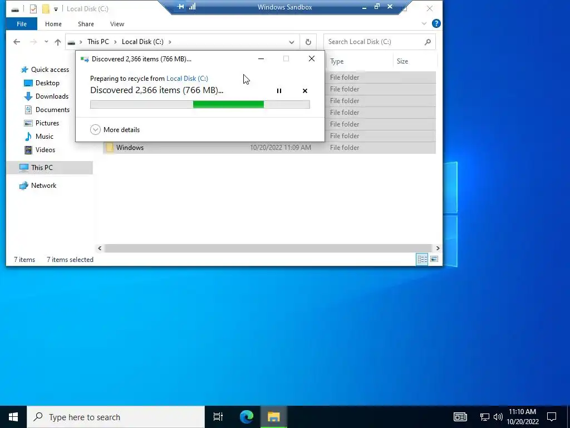The width and height of the screenshot is (570, 428).
Task: Open the Windows Start menu
Action: [x=13, y=417]
